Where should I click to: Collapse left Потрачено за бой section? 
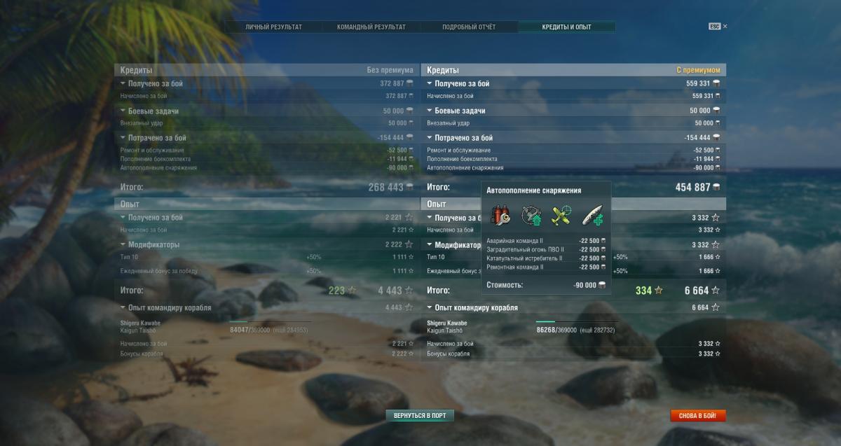(123, 138)
